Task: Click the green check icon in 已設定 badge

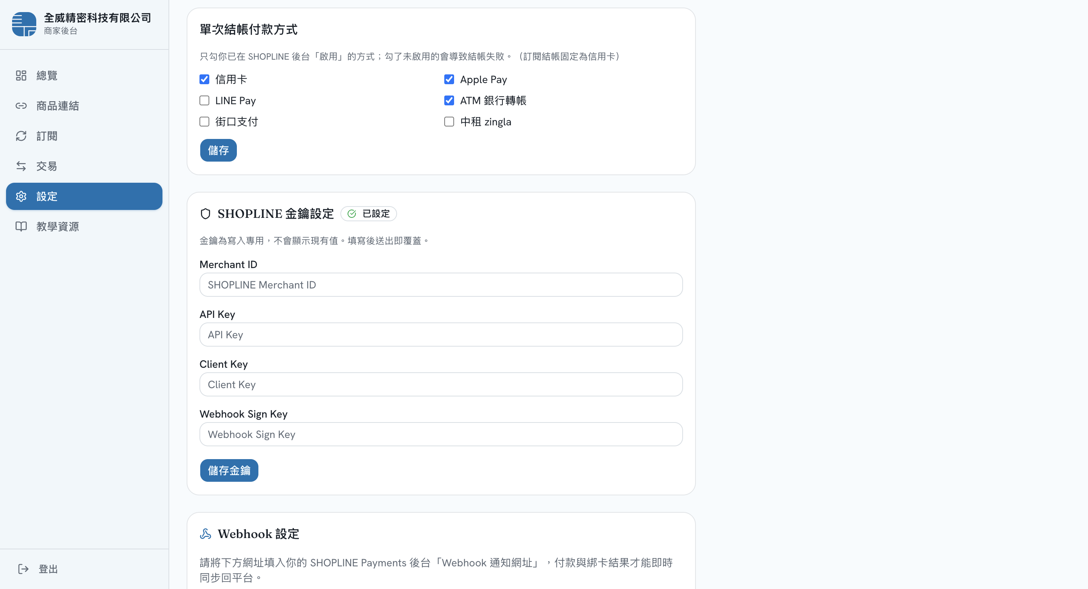Action: tap(352, 214)
